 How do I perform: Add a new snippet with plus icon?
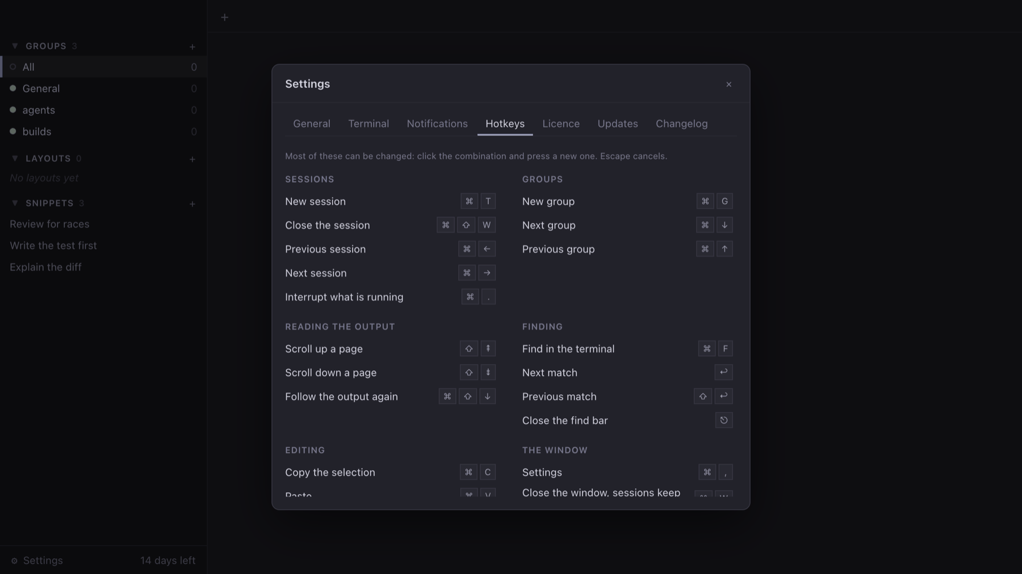click(x=192, y=204)
